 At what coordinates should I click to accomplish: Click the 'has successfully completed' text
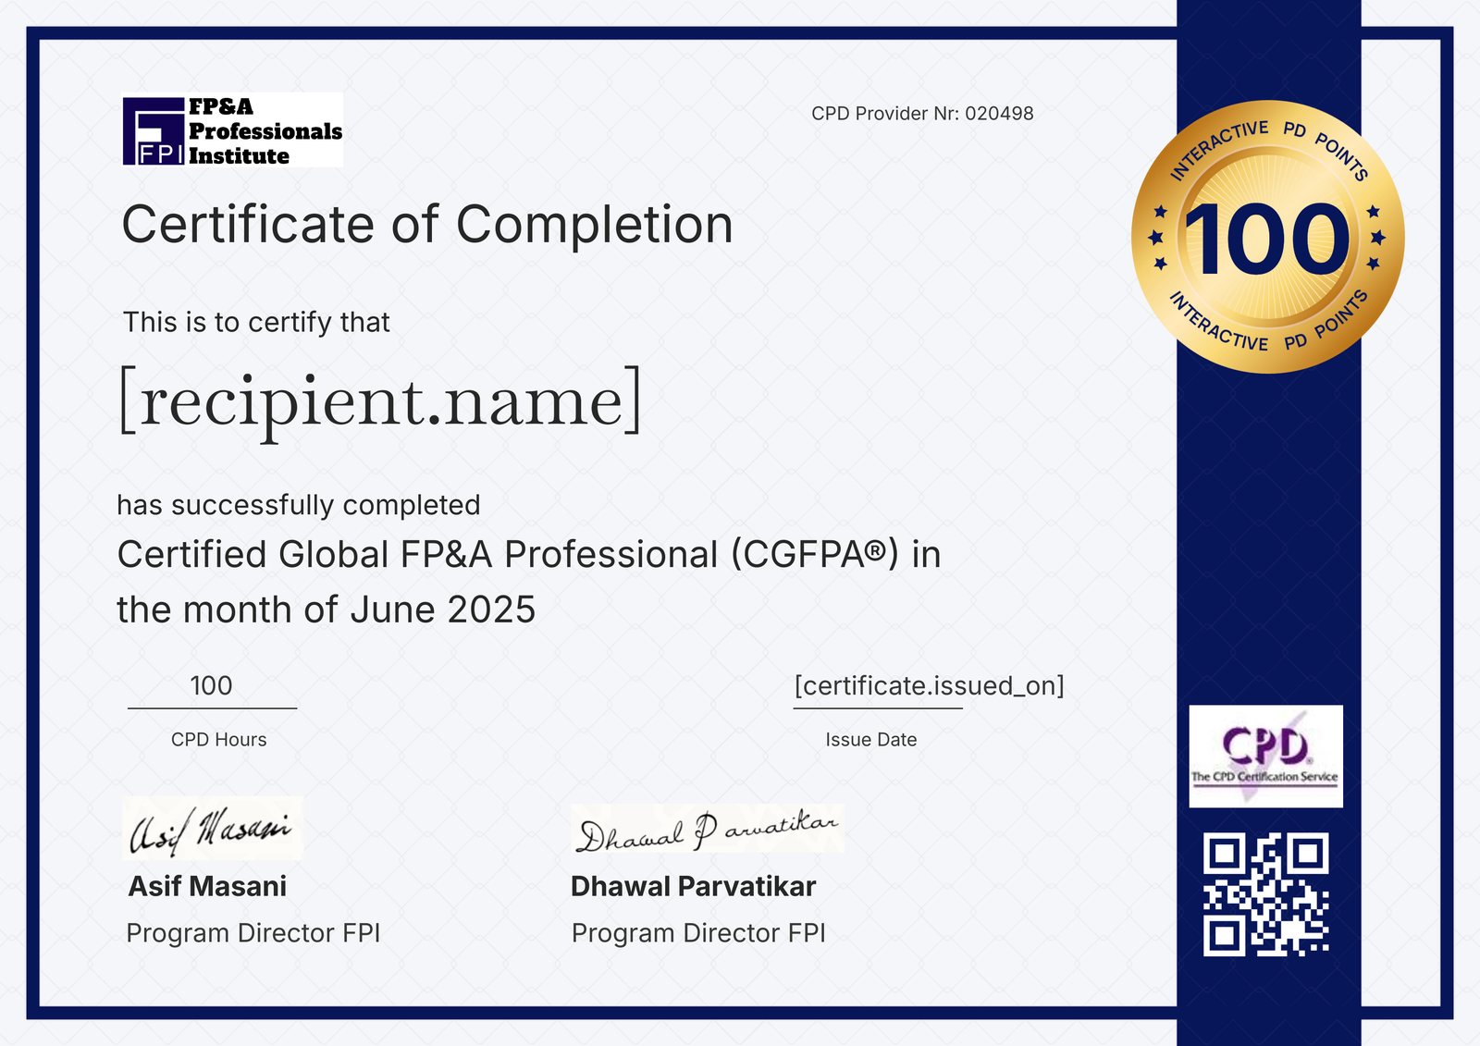(299, 505)
